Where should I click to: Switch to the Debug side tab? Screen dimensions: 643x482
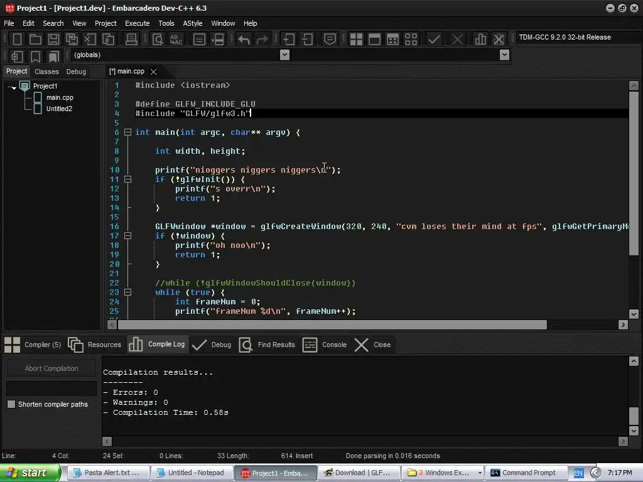76,72
